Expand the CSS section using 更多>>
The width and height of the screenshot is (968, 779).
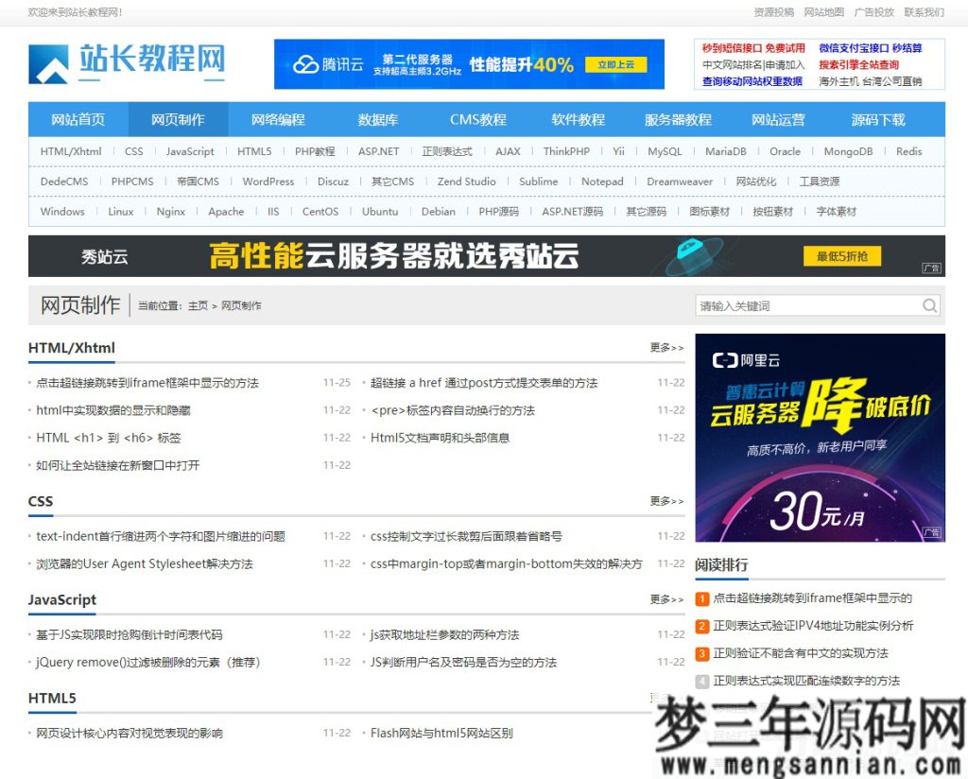pos(665,501)
